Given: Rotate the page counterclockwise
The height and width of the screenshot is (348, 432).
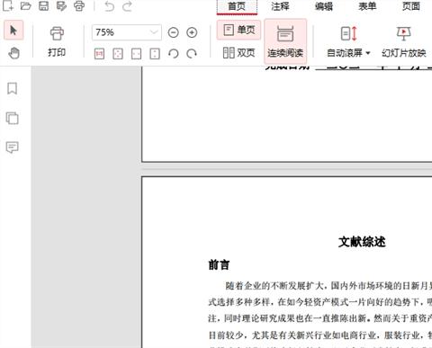Looking at the screenshot, I should click(174, 54).
